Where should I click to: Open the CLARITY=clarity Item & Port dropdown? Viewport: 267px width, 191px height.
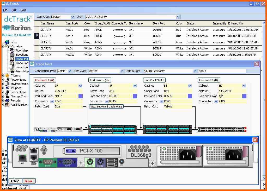pyautogui.click(x=195, y=71)
